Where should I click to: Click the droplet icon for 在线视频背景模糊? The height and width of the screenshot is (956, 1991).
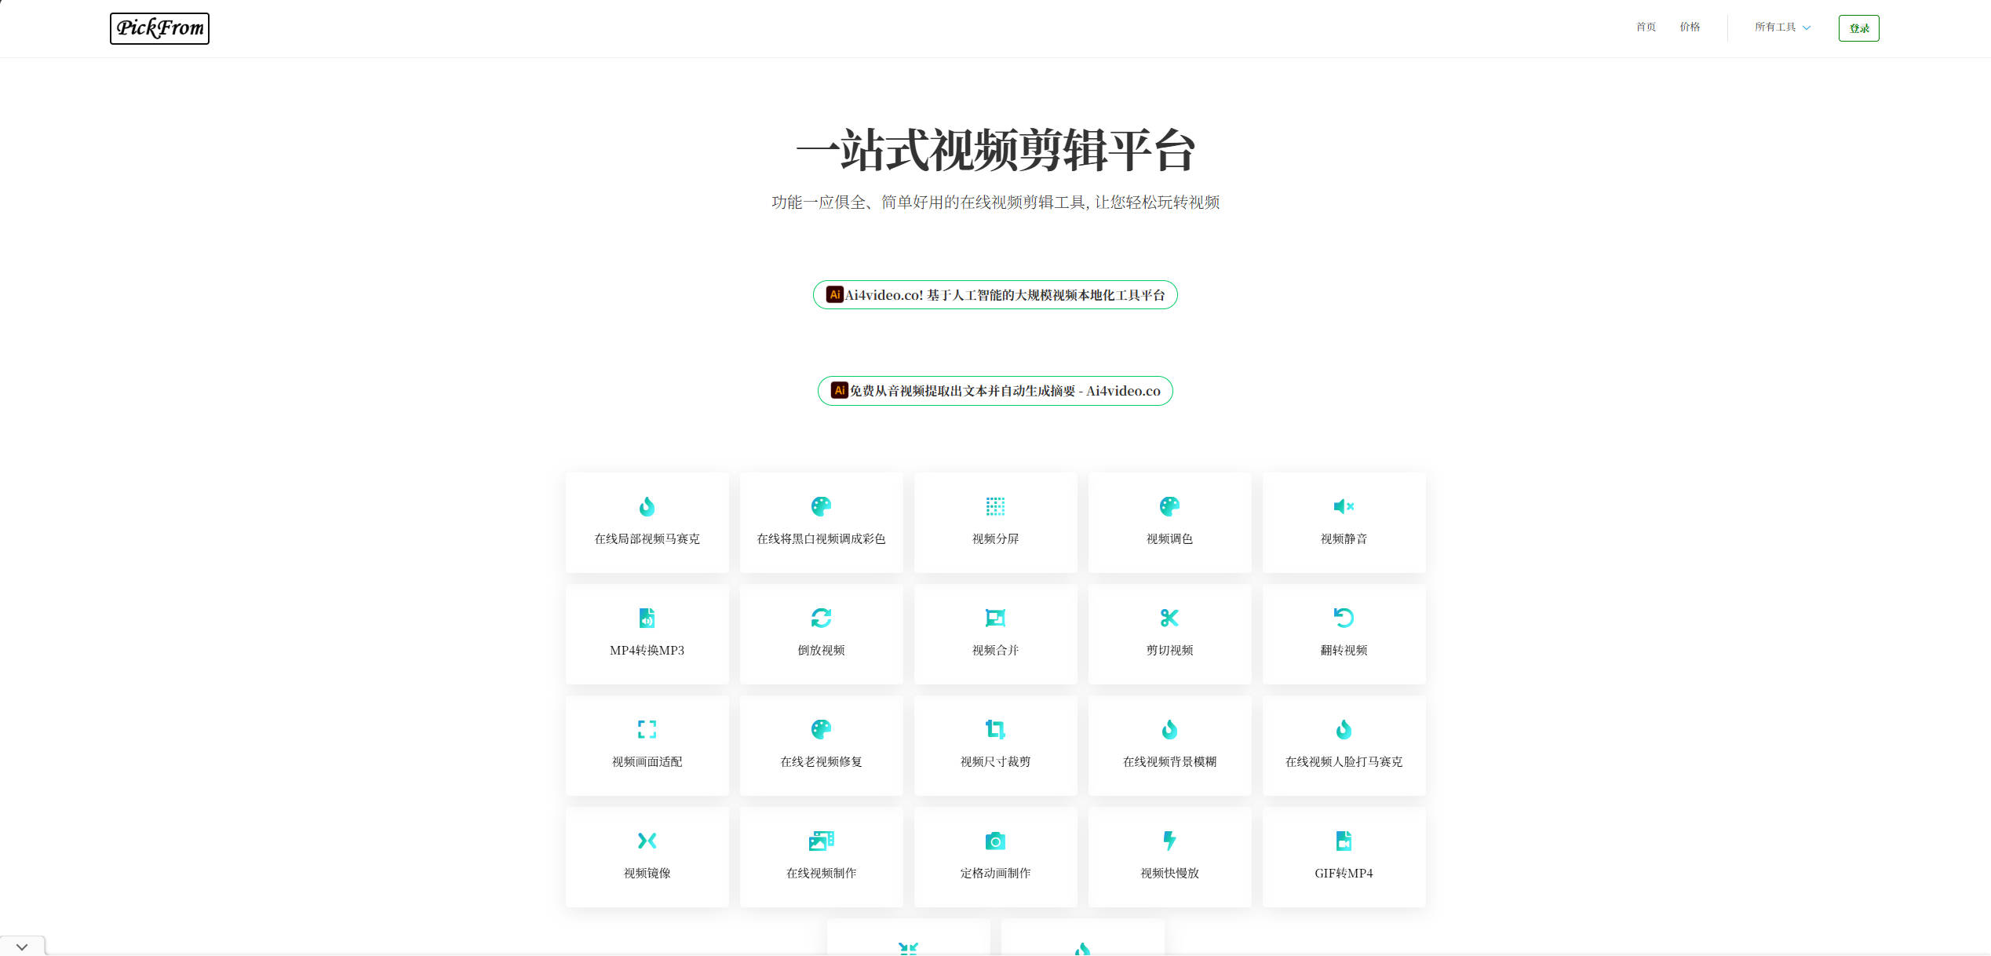point(1169,729)
